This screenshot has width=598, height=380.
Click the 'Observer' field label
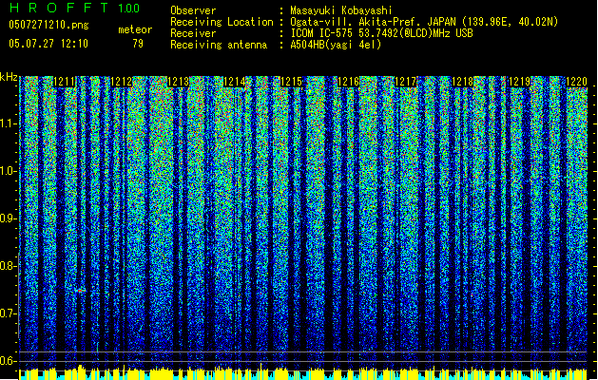[193, 10]
